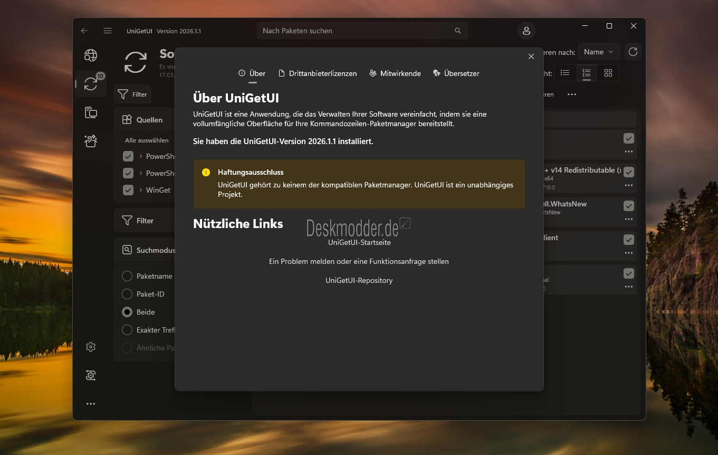
Task: Open Package Bundles sidebar icon
Action: 91,141
